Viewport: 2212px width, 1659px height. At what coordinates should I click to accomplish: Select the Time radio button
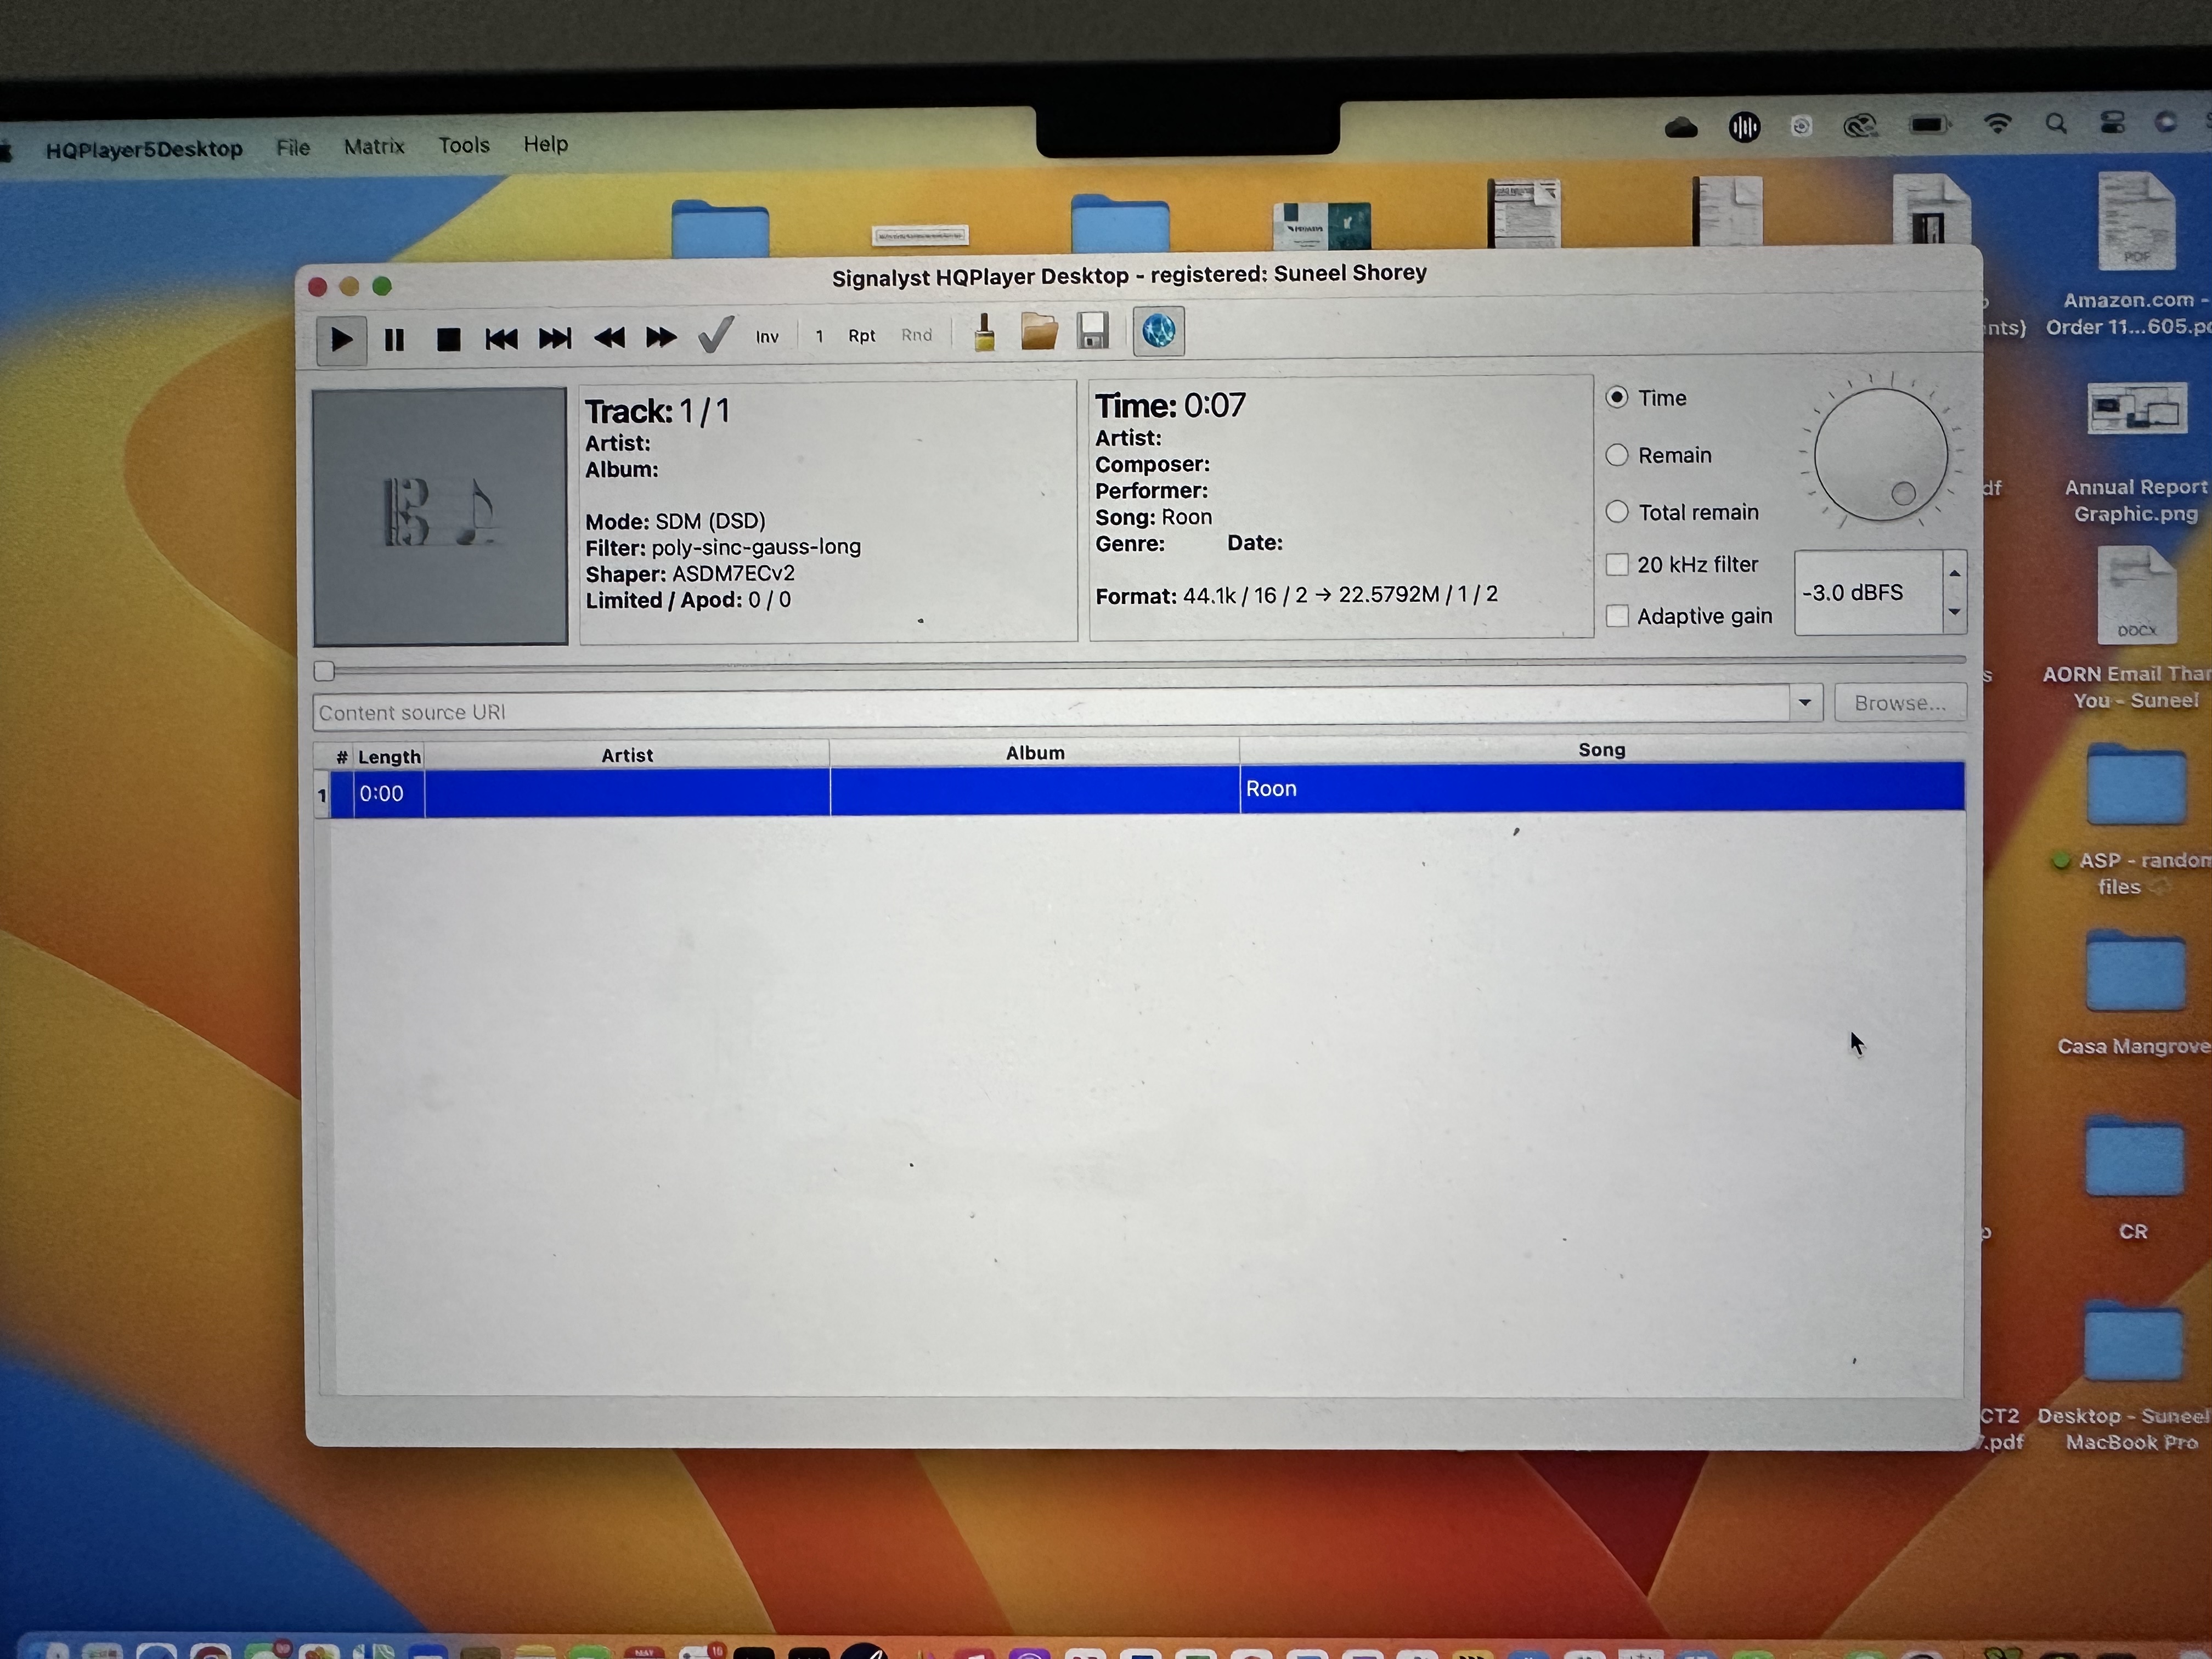coord(1617,397)
